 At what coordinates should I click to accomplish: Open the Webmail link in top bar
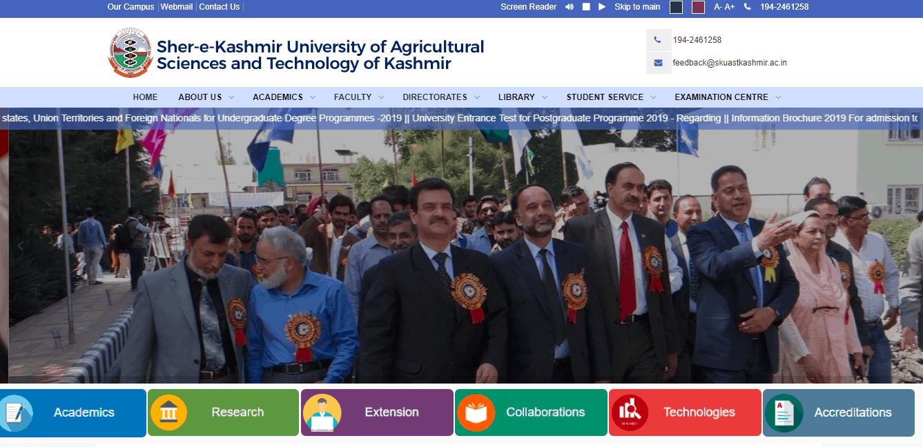click(177, 7)
